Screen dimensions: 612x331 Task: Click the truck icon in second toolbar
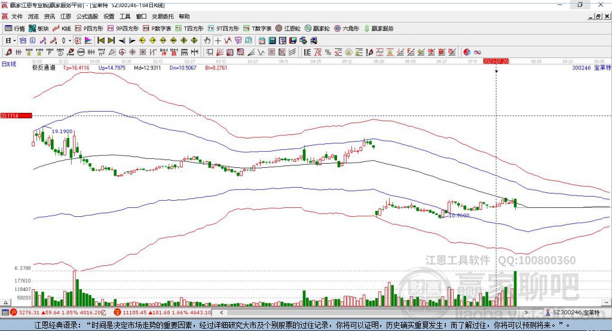pos(314,40)
